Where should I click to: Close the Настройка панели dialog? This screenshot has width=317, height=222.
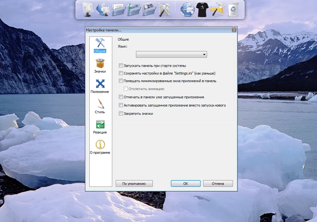pos(234,30)
